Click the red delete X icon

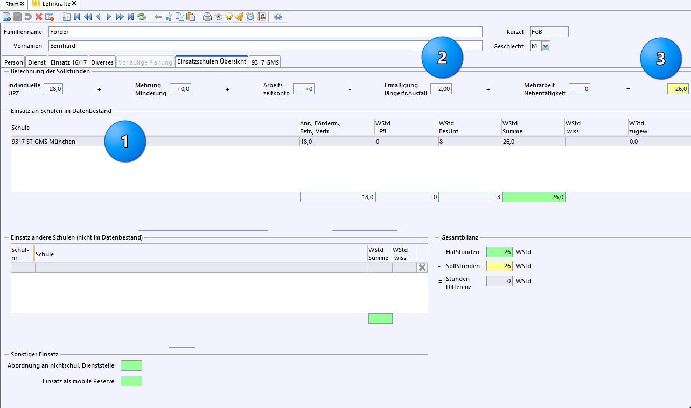pyautogui.click(x=39, y=17)
